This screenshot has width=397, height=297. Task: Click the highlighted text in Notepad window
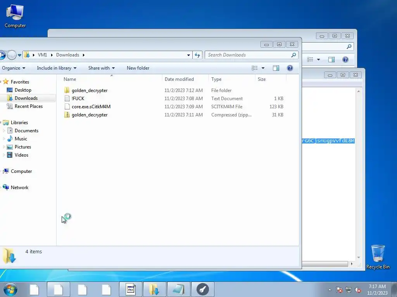[328, 141]
